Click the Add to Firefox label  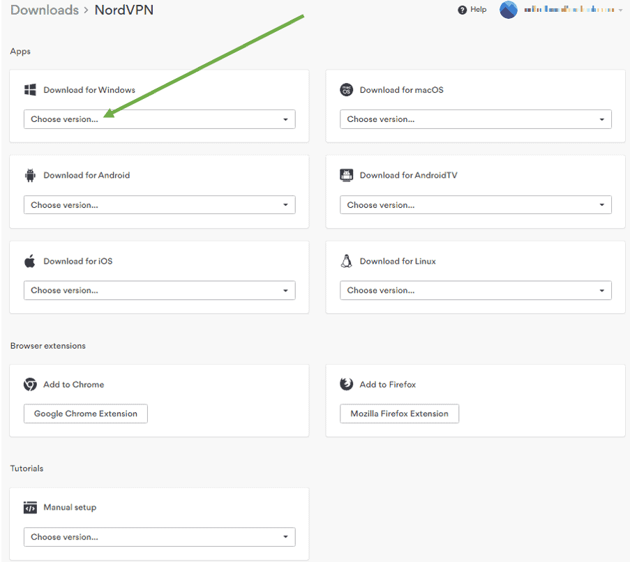coord(387,385)
